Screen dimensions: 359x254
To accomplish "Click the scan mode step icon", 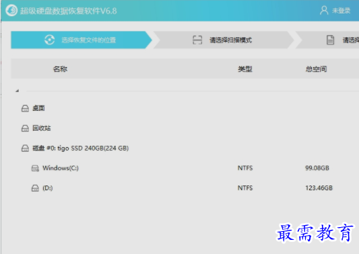I will 197,40.
